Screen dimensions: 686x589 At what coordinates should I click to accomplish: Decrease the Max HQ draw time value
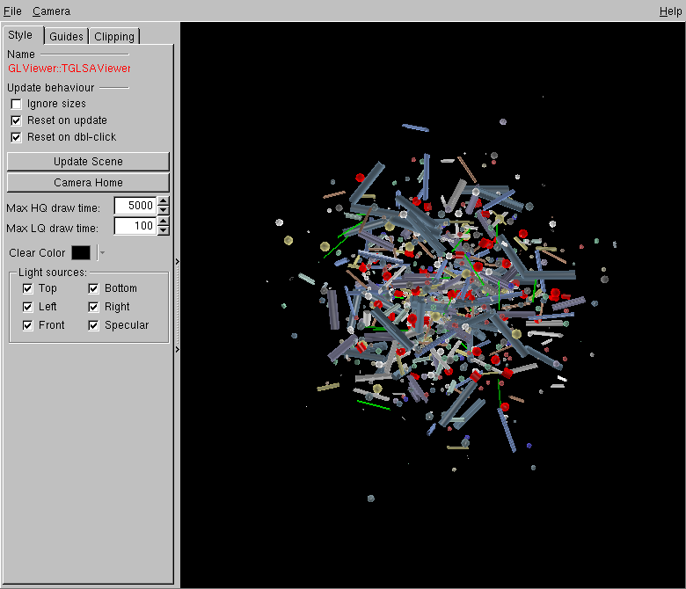(163, 210)
